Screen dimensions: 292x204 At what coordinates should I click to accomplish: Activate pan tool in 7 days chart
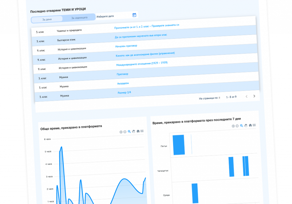point(246,125)
